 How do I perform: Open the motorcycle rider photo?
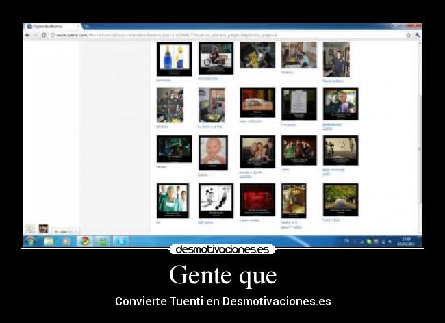click(x=216, y=58)
